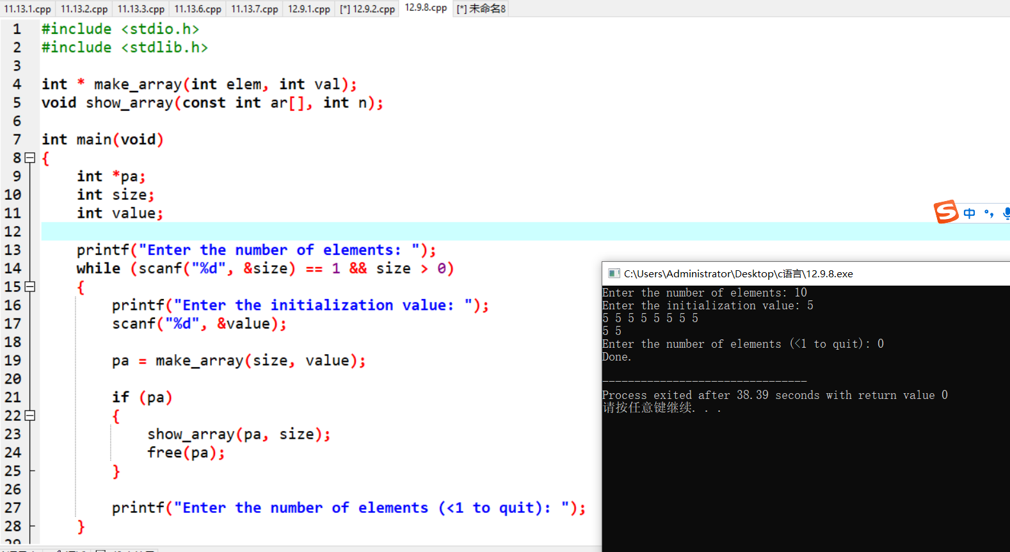The image size is (1010, 552).
Task: Switch to the modified 12.9.2.cpp tab
Action: pyautogui.click(x=367, y=9)
